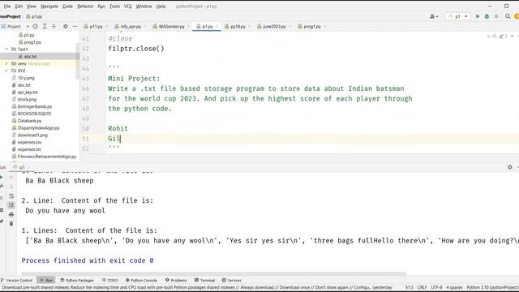Open the VCS menu

pyautogui.click(x=128, y=6)
